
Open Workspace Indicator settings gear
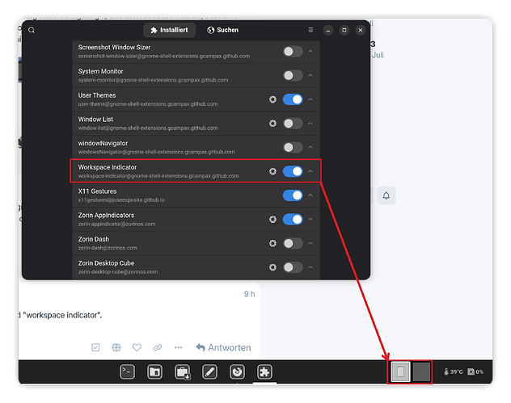pyautogui.click(x=272, y=171)
